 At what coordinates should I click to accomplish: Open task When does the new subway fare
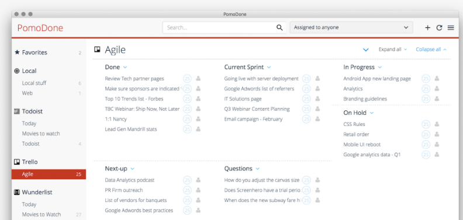tap(262, 200)
